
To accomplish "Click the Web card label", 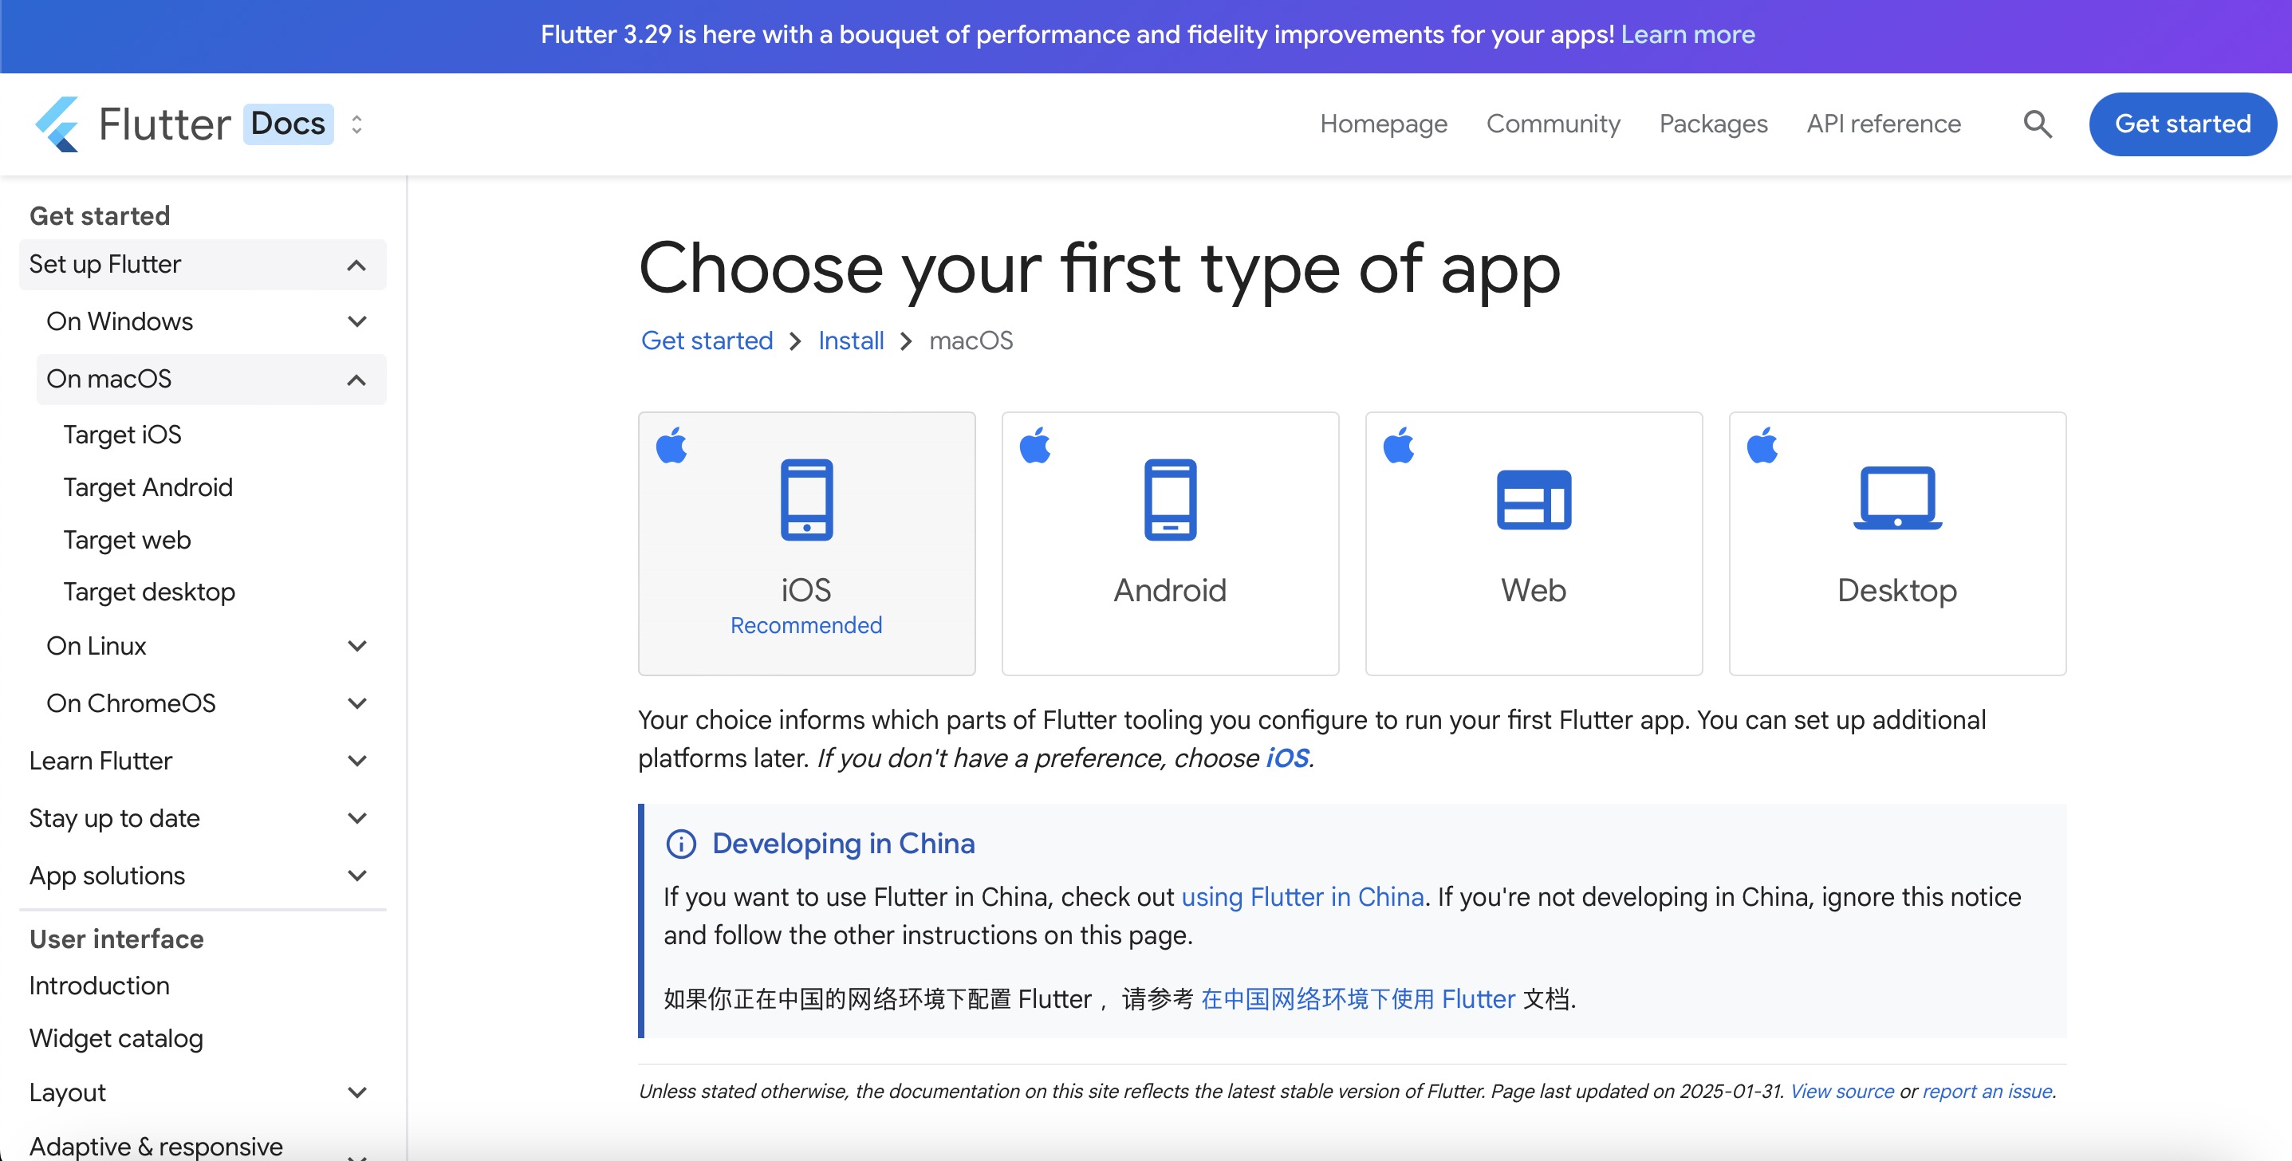I will pos(1534,591).
